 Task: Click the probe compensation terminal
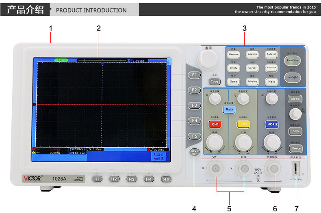tap(296, 169)
